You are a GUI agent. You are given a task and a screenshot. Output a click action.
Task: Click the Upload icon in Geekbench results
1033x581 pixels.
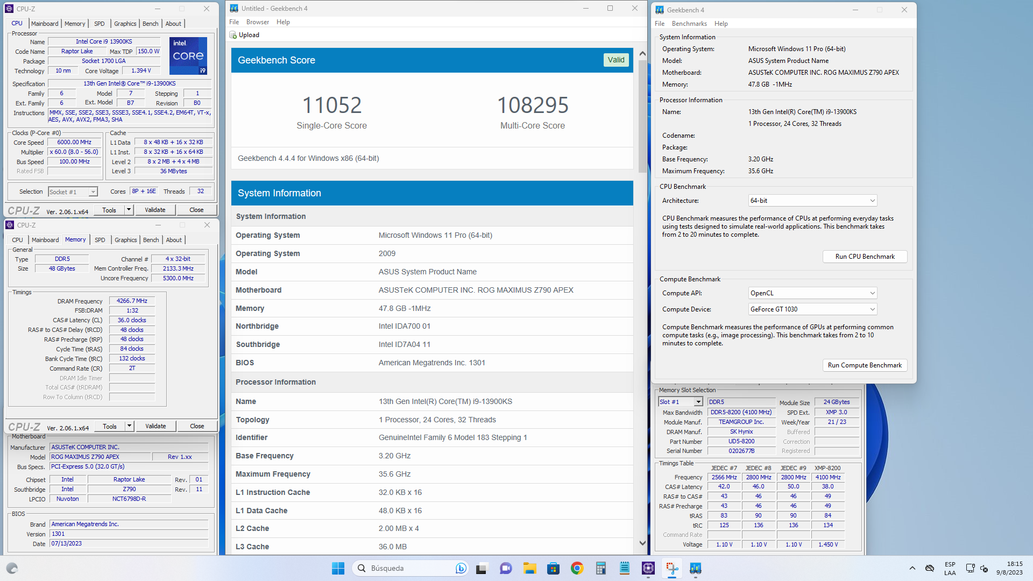pyautogui.click(x=233, y=35)
